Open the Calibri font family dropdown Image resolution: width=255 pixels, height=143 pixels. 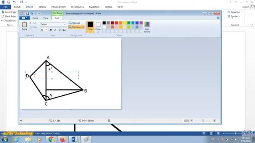click(x=65, y=24)
